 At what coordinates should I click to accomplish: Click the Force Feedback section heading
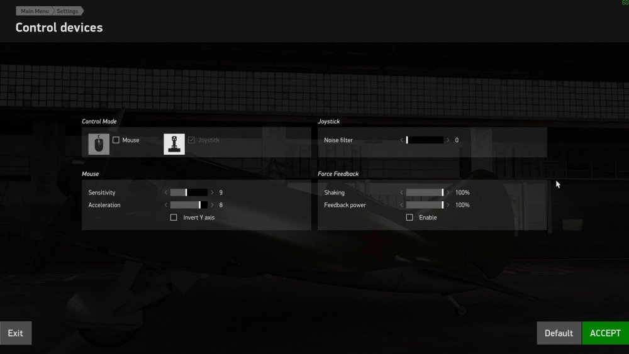click(338, 174)
